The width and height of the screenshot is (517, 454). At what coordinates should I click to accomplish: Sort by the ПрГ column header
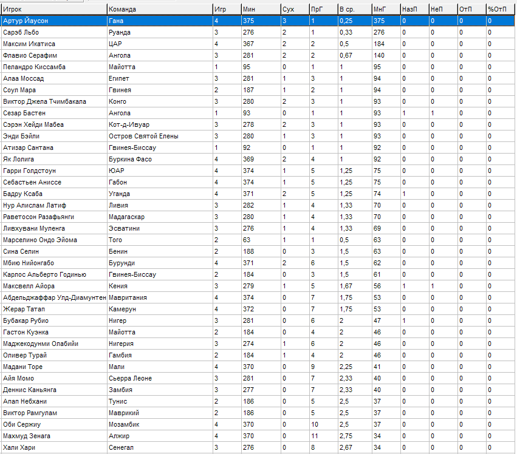[x=322, y=9]
